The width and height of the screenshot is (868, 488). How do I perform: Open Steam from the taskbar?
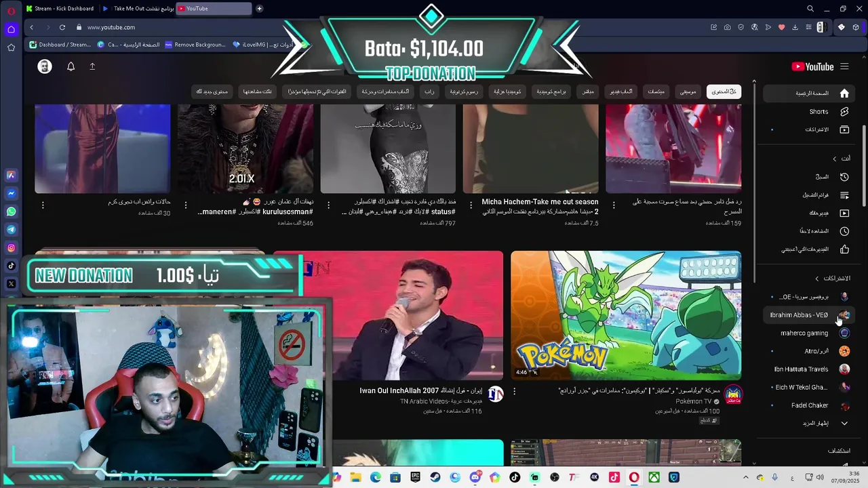point(435,478)
